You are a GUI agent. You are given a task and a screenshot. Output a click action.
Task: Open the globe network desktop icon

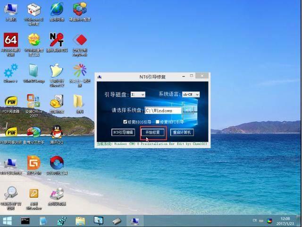(57, 12)
